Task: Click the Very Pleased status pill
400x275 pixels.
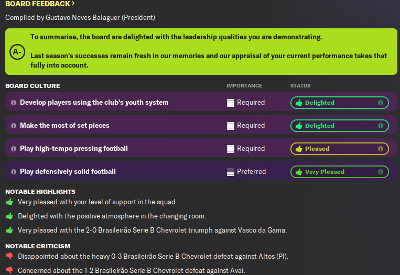Action: pyautogui.click(x=340, y=172)
